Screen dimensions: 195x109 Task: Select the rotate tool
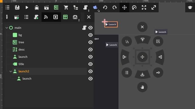pyautogui.click(x=134, y=8)
